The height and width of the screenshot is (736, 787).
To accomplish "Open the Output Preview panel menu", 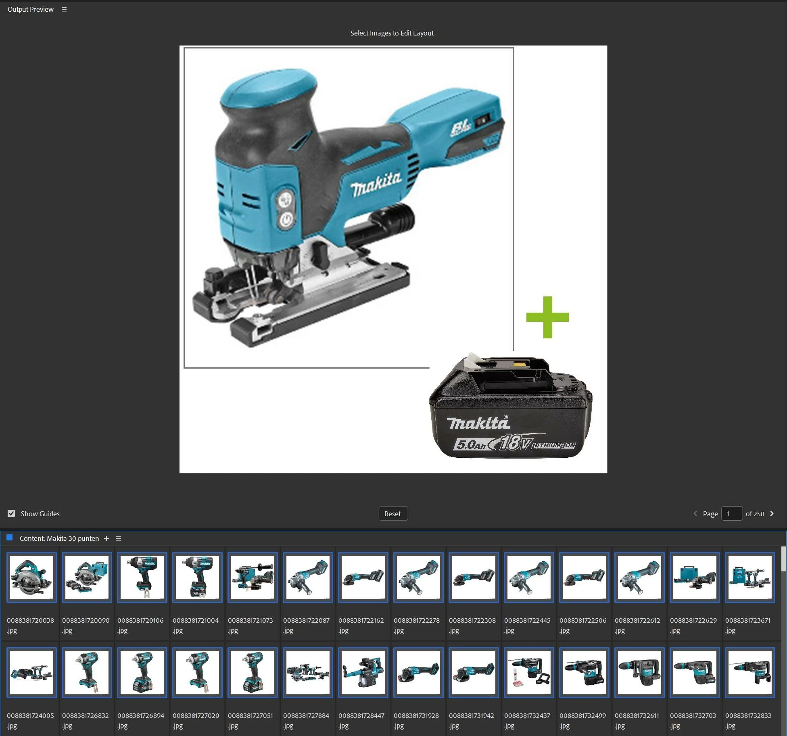I will 64,9.
